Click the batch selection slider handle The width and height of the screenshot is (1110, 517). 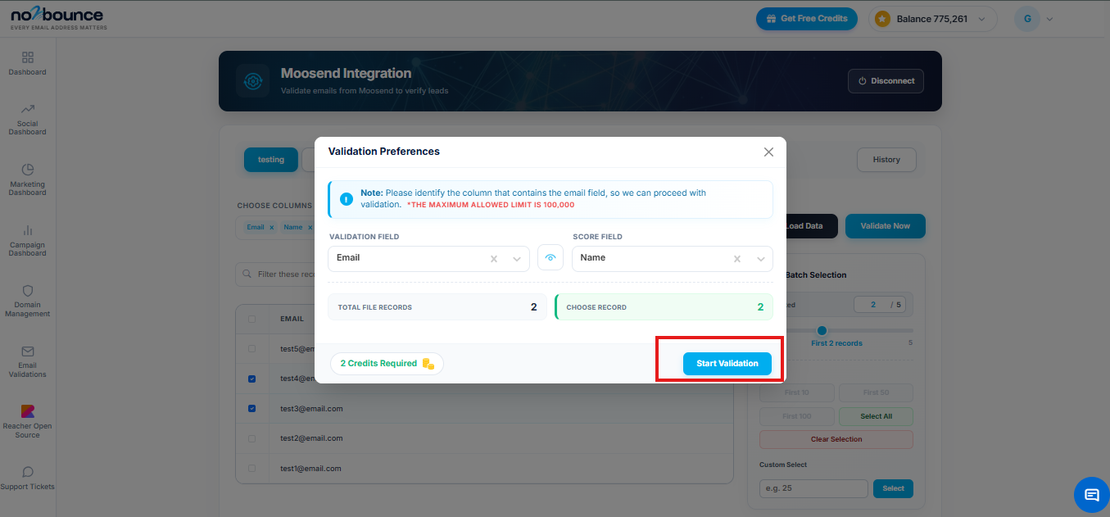click(822, 330)
